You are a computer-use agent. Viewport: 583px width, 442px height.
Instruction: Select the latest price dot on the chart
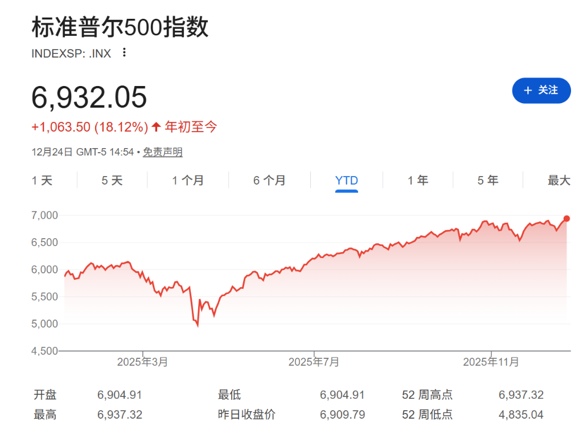566,218
